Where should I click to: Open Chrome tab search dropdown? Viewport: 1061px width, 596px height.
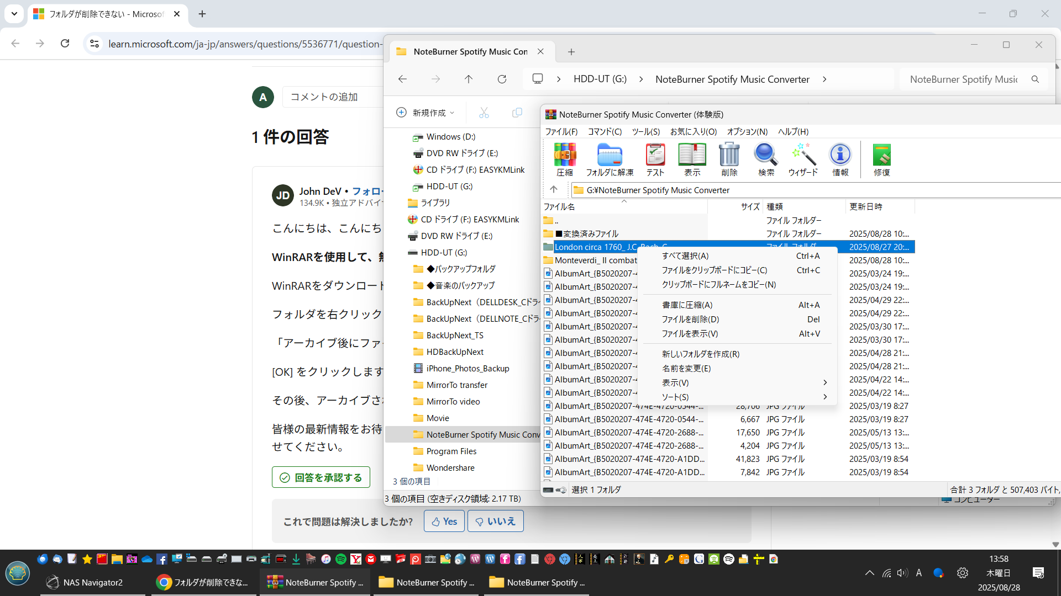[x=14, y=13]
